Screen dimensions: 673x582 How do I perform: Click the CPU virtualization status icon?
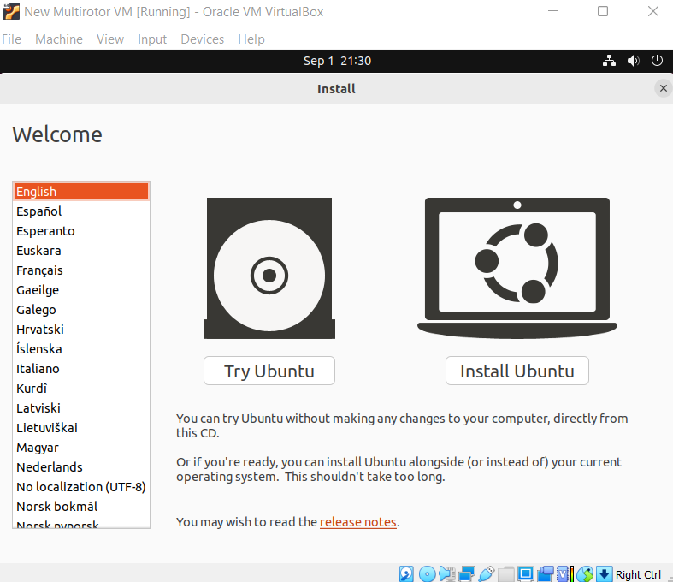[563, 573]
